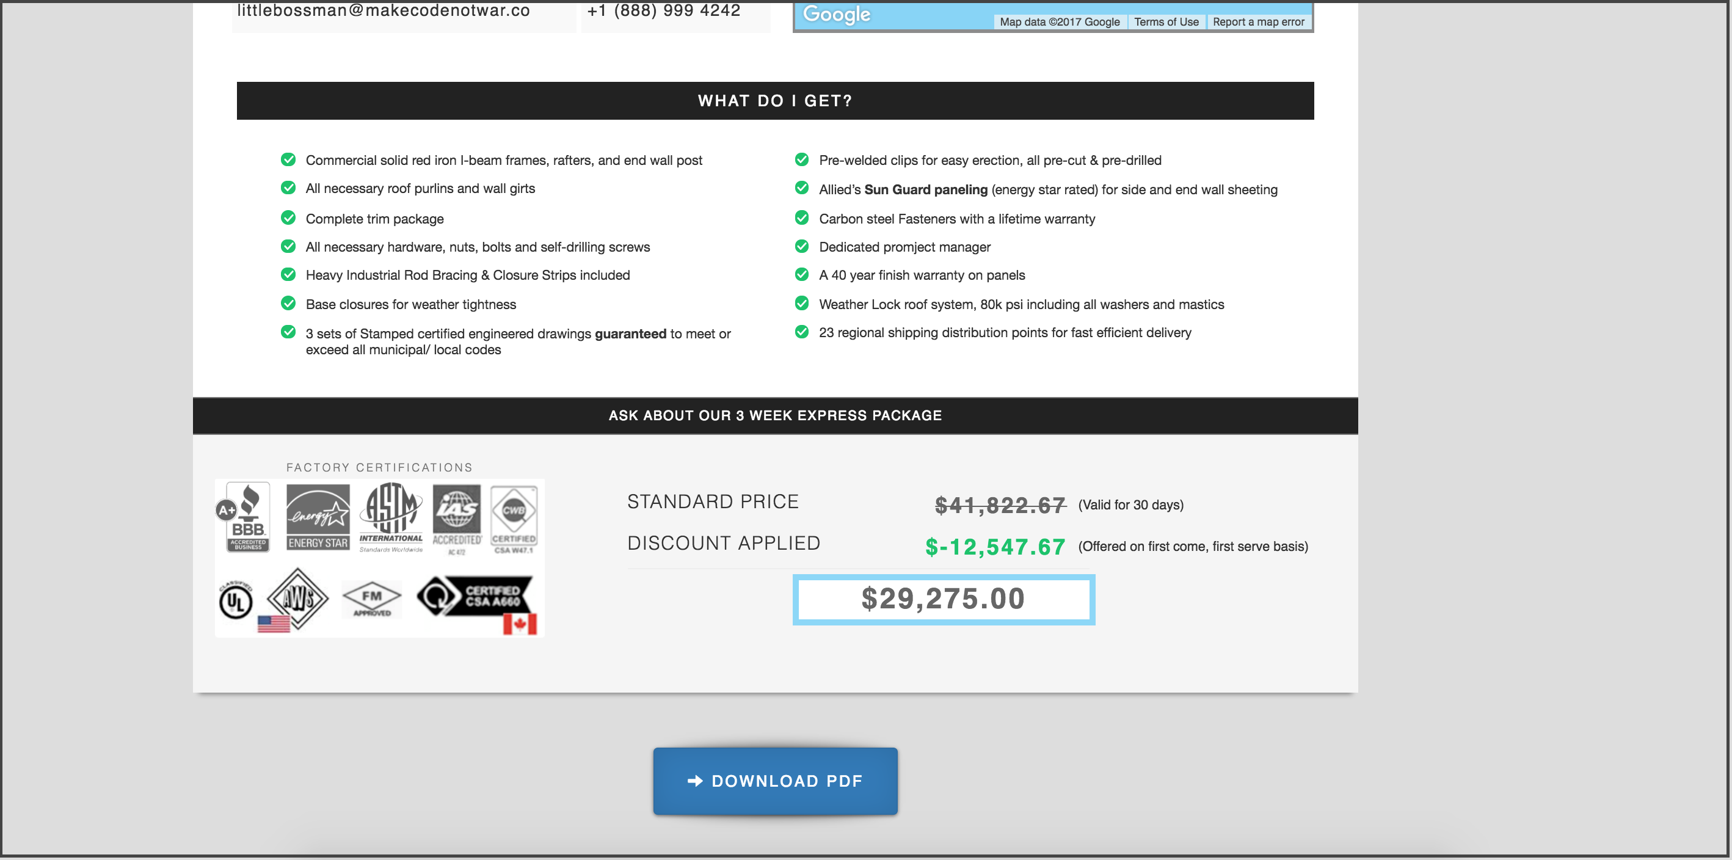The height and width of the screenshot is (860, 1732).
Task: Click the final price $29,275.00 box
Action: (x=944, y=599)
